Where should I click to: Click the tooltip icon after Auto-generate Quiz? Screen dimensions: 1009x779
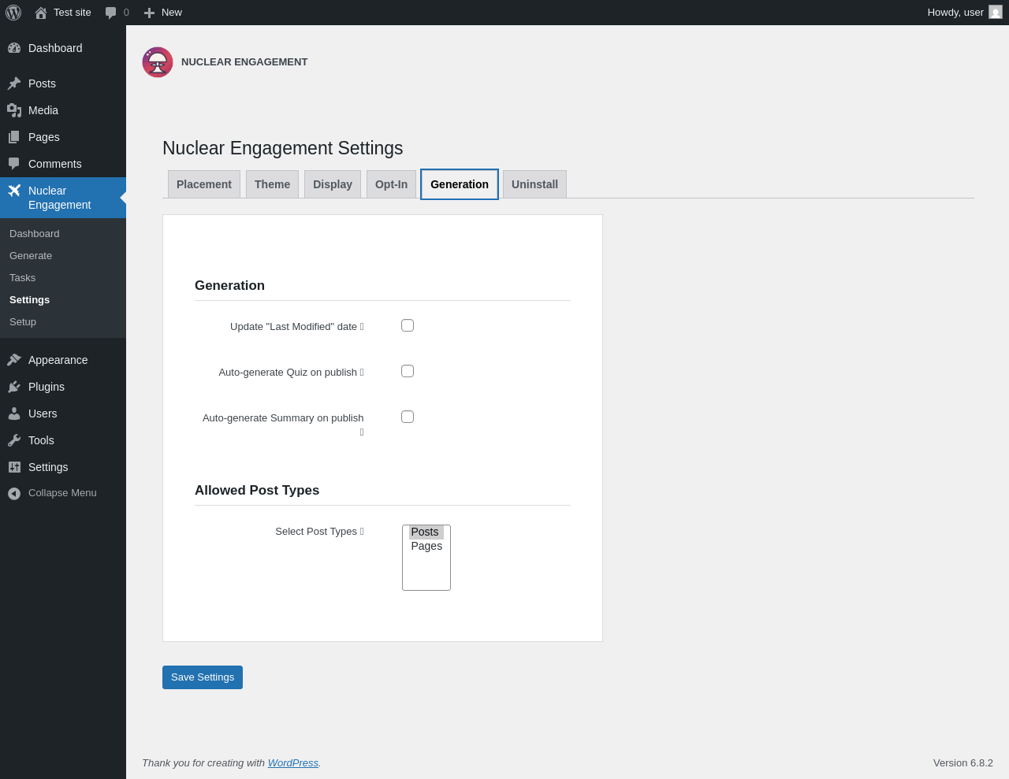click(x=362, y=373)
